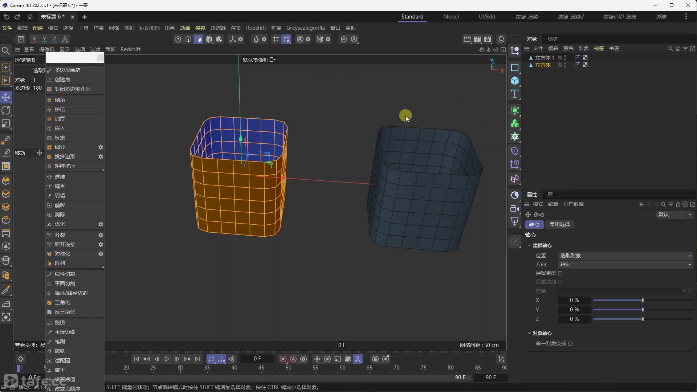
Task: Click Render to Picture Viewer icon
Action: pyautogui.click(x=477, y=39)
